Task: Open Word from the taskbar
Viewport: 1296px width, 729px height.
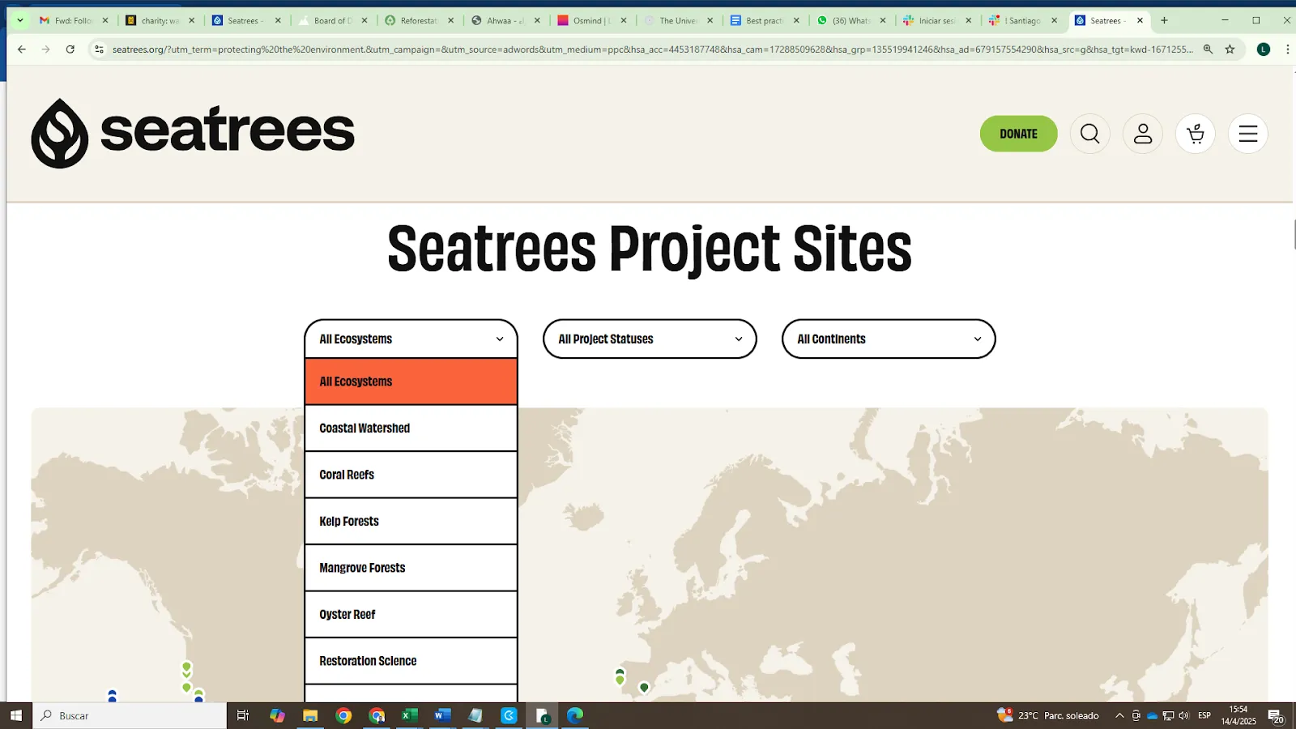Action: [442, 715]
